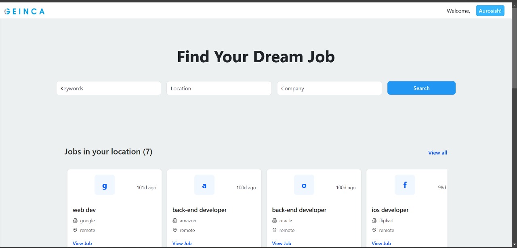Open View Job for amazon back-end developer
This screenshot has height=248, width=517.
click(182, 243)
